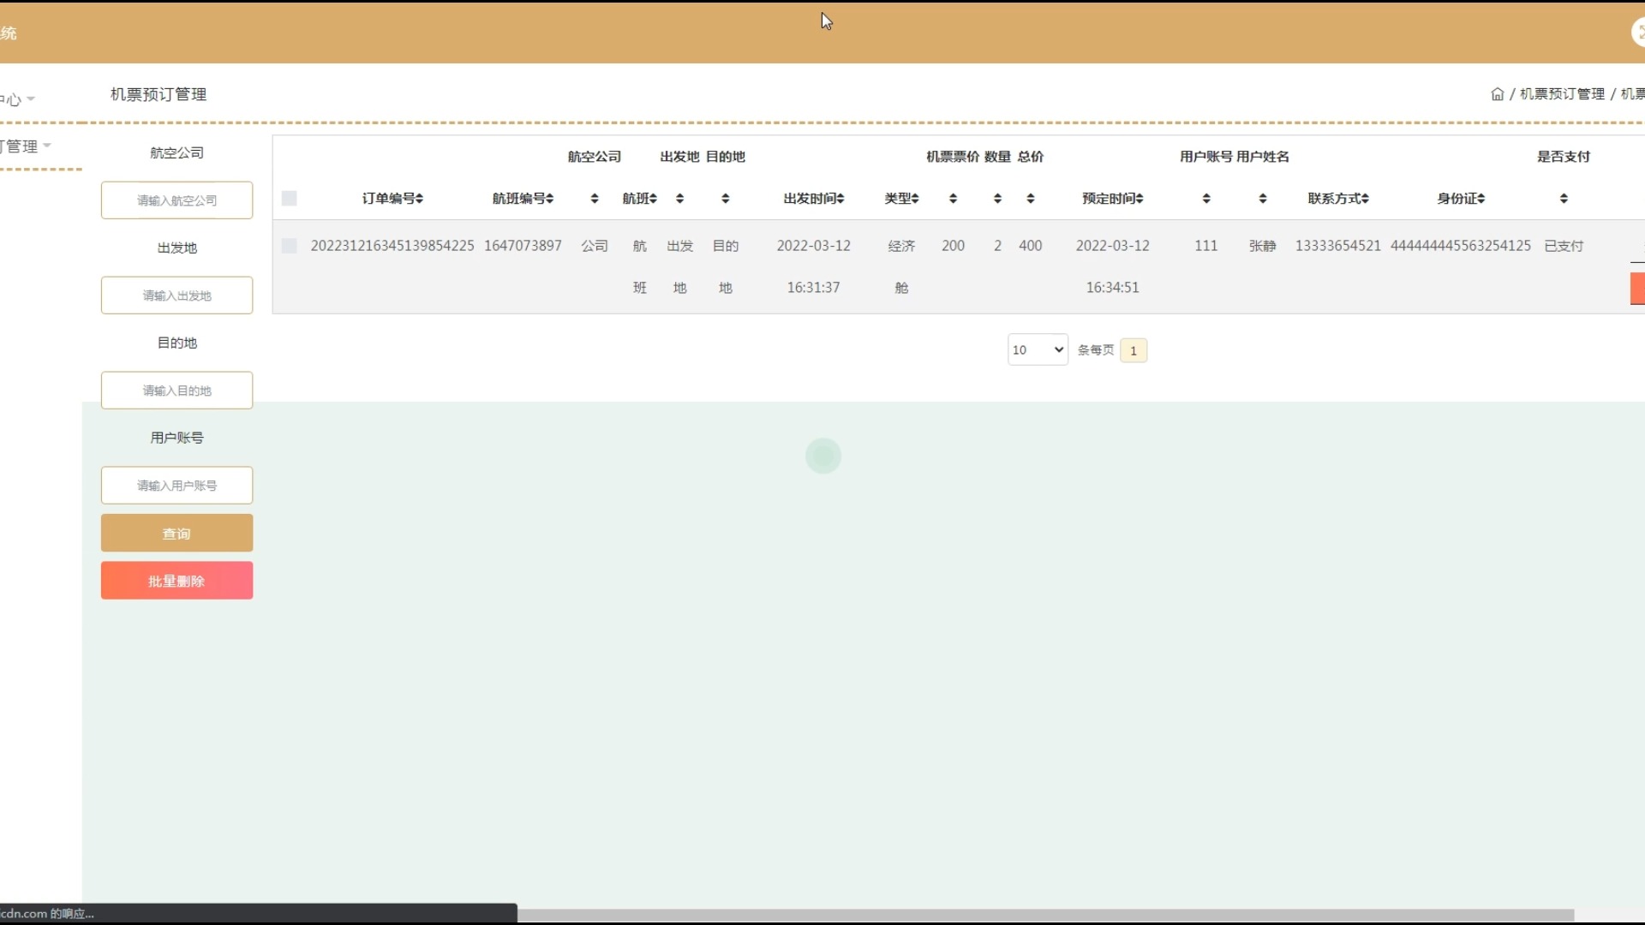The height and width of the screenshot is (925, 1645).
Task: Click the 用户账号 input field
Action: coord(176,486)
